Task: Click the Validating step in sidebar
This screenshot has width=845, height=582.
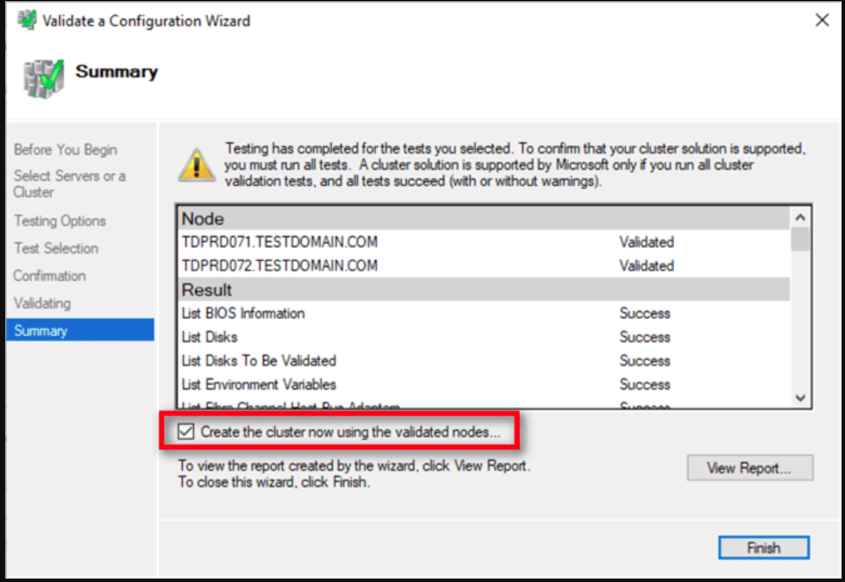Action: click(42, 303)
